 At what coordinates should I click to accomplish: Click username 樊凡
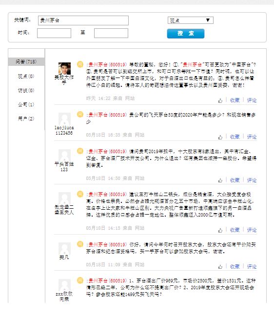(64, 258)
